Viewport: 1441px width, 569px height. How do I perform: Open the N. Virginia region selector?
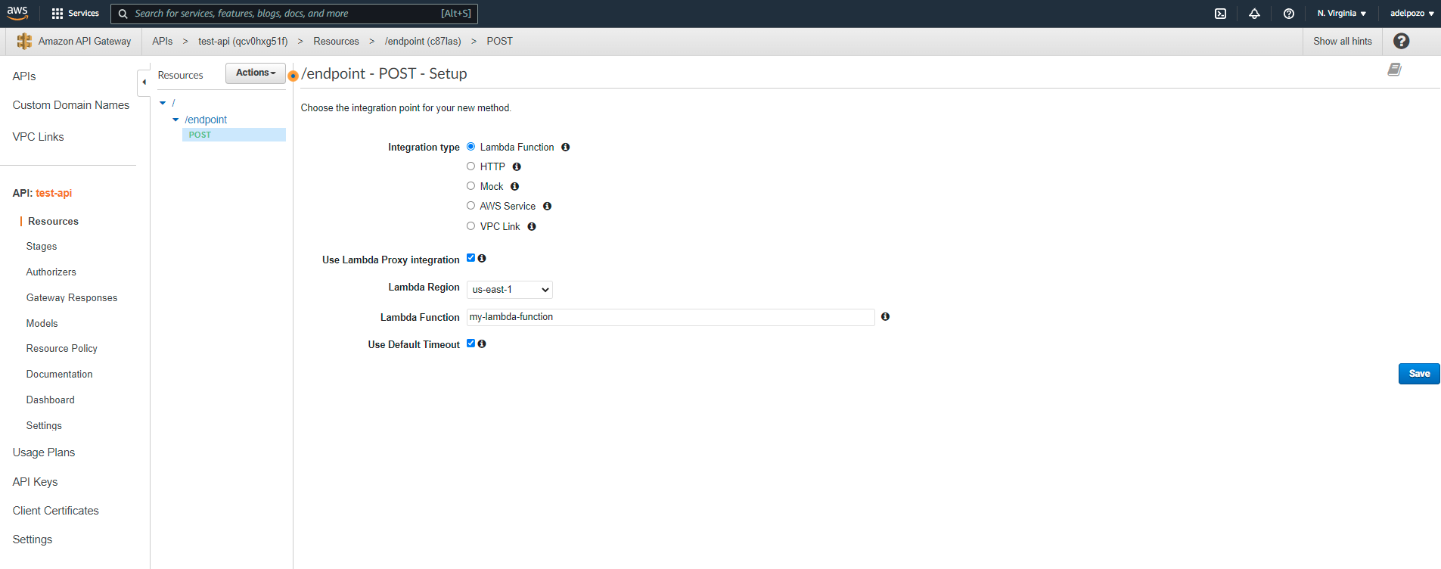pyautogui.click(x=1341, y=14)
